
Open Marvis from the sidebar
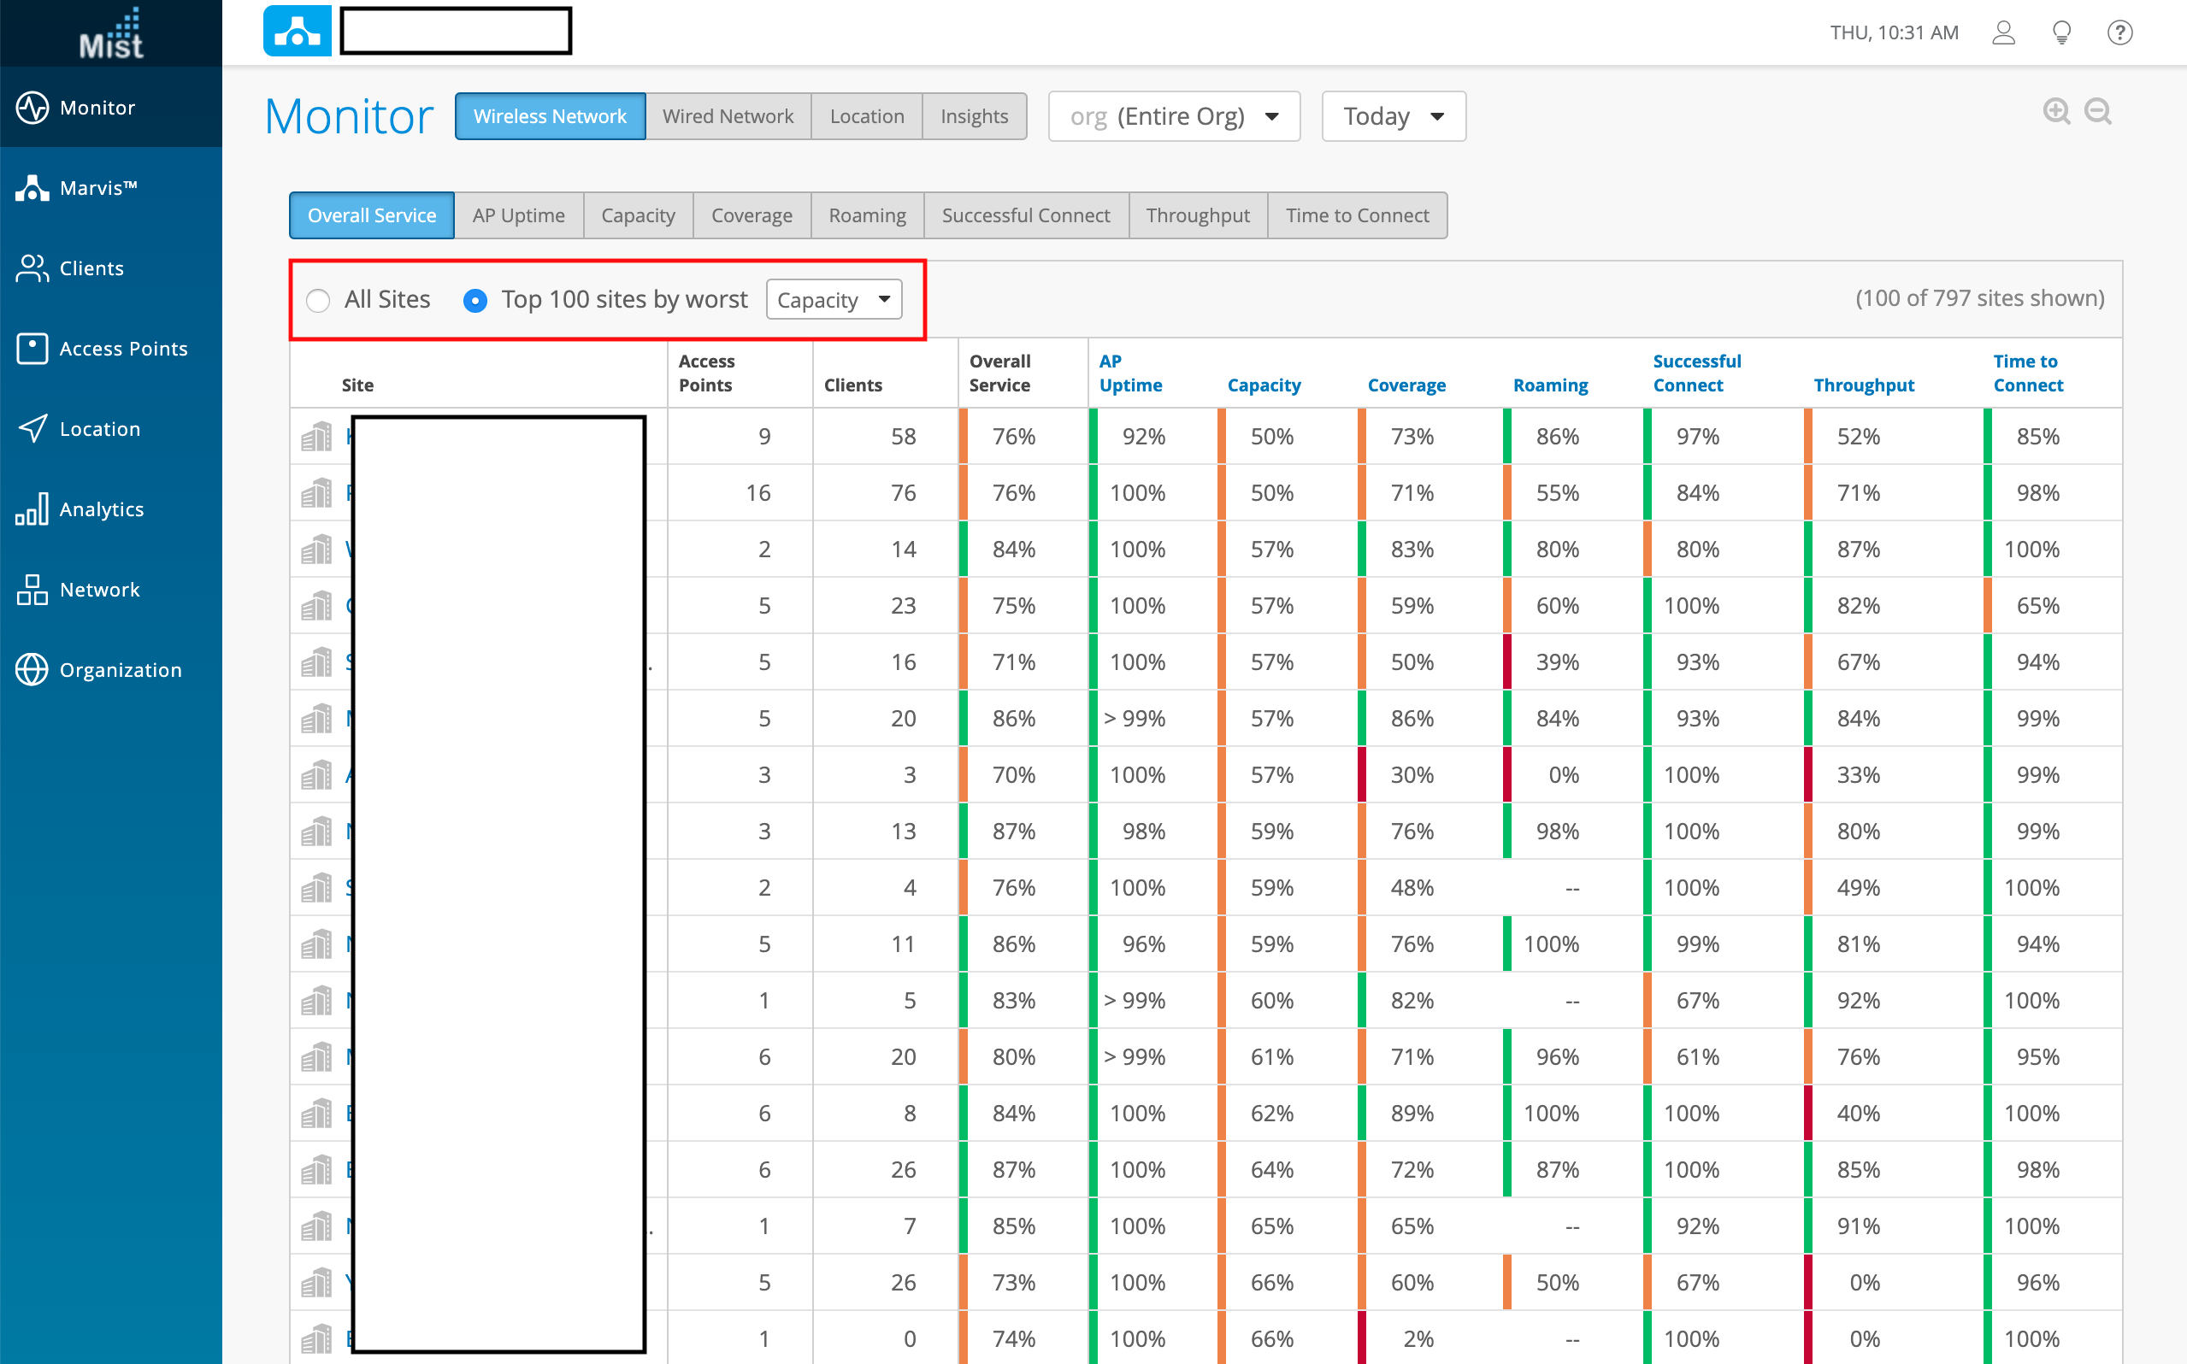coord(97,188)
